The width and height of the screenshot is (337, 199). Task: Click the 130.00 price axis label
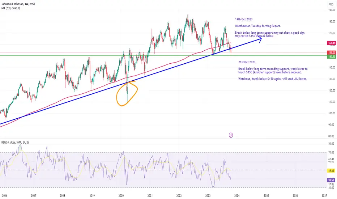tap(332, 79)
